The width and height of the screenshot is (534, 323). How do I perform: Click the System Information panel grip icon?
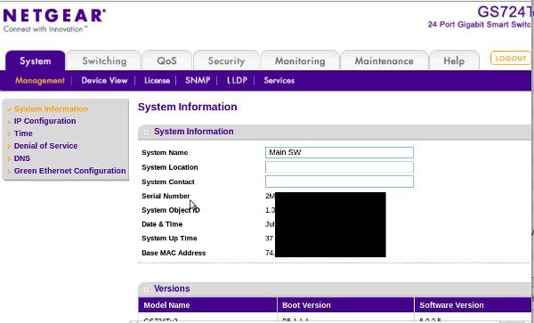146,132
